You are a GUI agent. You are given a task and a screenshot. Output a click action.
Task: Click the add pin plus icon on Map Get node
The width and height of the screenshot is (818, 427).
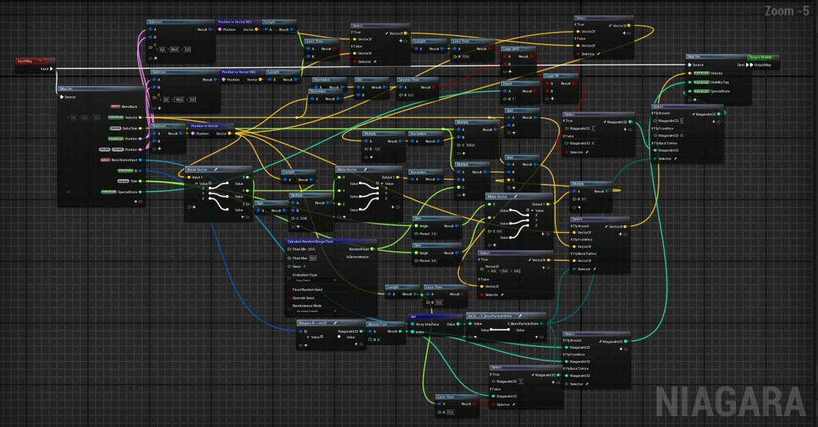(x=136, y=202)
